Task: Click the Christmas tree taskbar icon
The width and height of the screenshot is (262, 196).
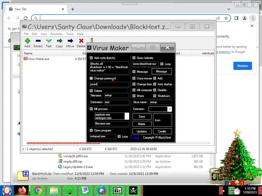Action: [x=70, y=190]
